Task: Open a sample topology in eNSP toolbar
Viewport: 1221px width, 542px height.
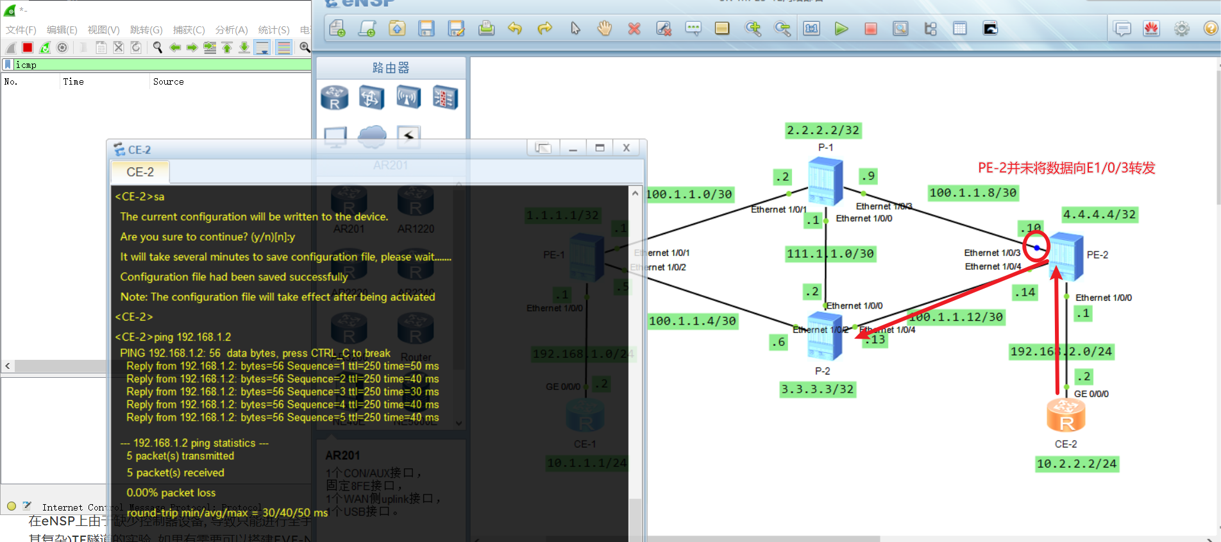Action: click(367, 28)
